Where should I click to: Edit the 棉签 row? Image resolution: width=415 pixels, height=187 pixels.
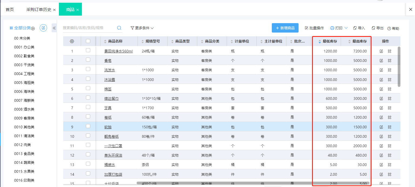(381, 89)
